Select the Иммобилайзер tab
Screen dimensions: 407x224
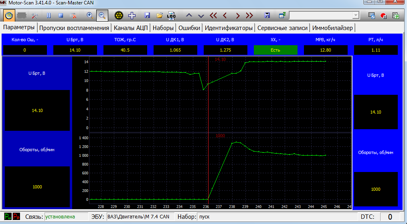[332, 28]
